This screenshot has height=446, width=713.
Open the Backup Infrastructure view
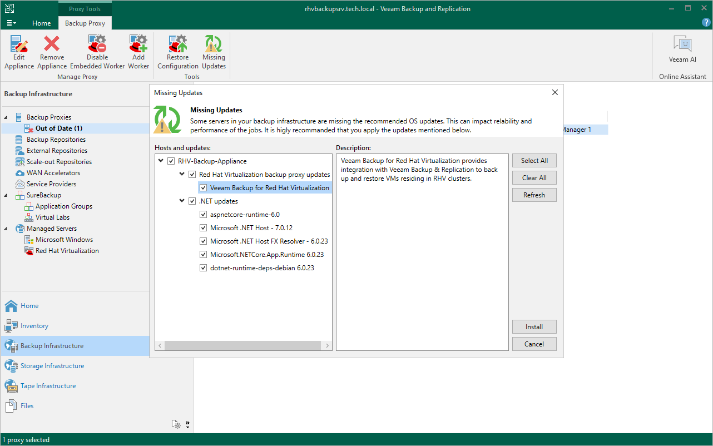coord(75,346)
